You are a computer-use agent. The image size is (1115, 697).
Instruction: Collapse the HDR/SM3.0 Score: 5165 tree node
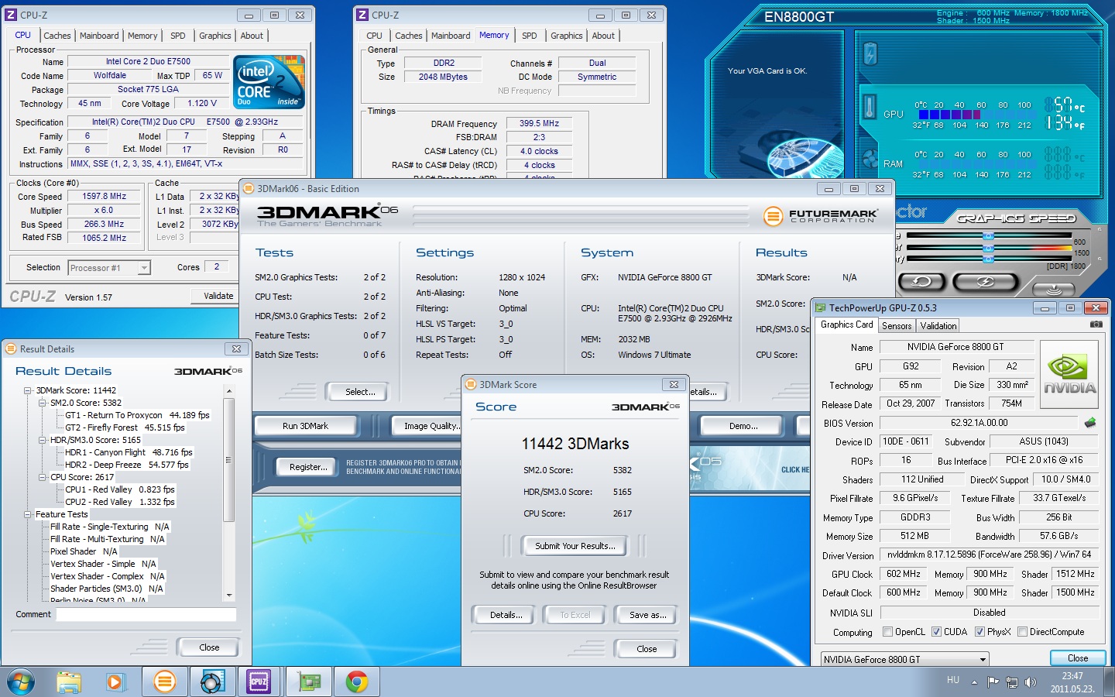pos(43,441)
